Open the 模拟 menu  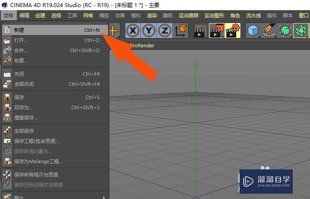click(x=136, y=15)
